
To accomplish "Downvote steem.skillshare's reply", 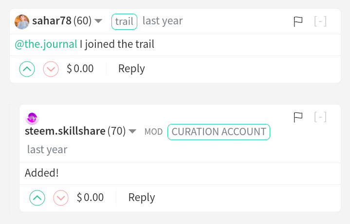I will click(61, 198).
